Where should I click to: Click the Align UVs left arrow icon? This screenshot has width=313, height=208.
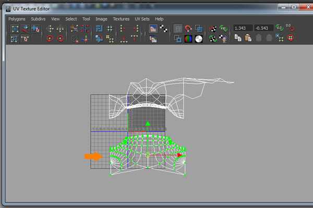click(124, 29)
